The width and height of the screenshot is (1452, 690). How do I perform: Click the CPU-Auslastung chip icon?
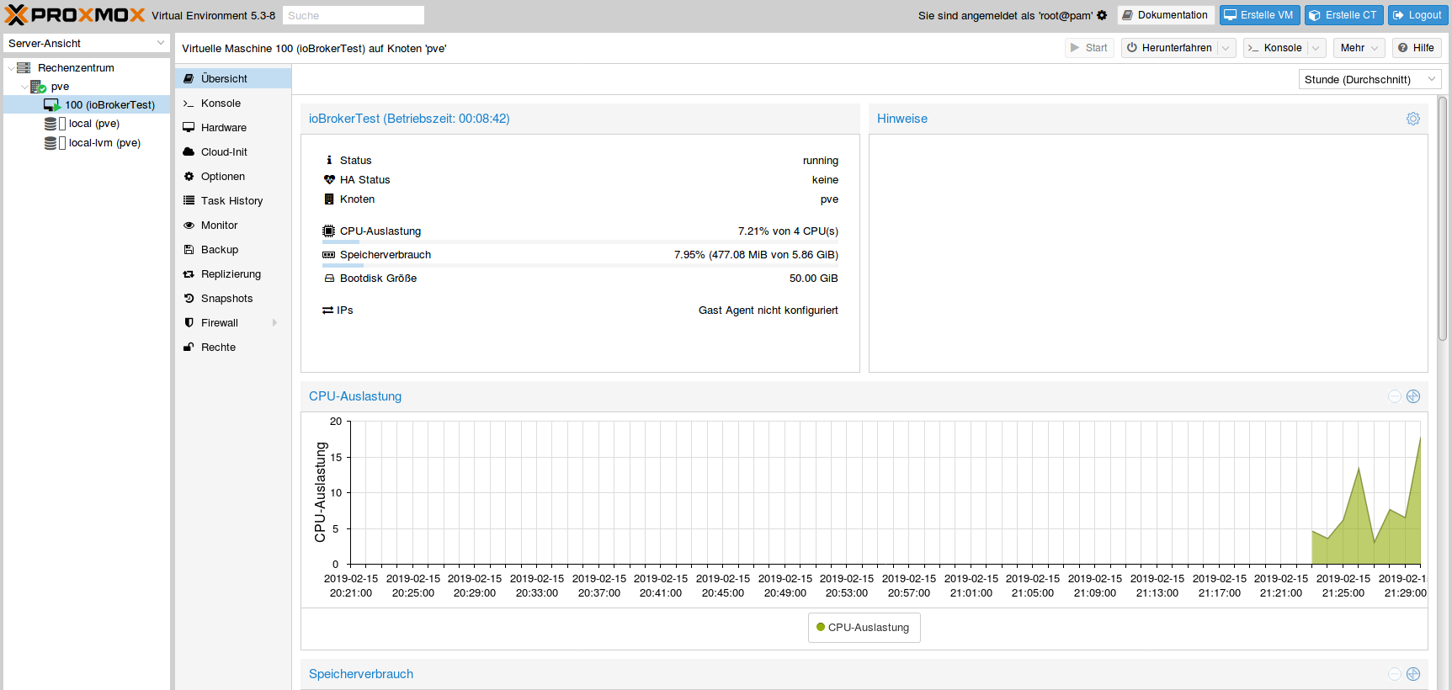(328, 231)
